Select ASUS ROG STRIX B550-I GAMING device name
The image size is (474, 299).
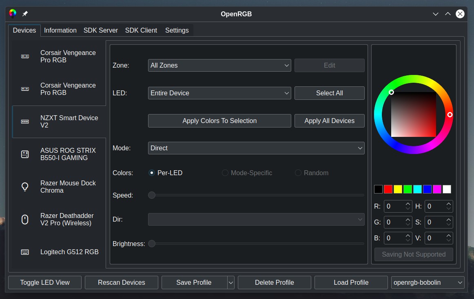click(68, 154)
